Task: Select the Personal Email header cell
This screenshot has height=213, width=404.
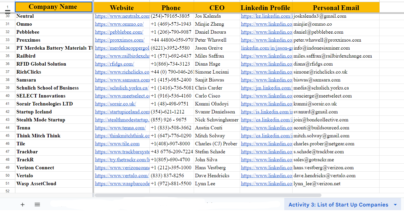Action: click(x=336, y=8)
